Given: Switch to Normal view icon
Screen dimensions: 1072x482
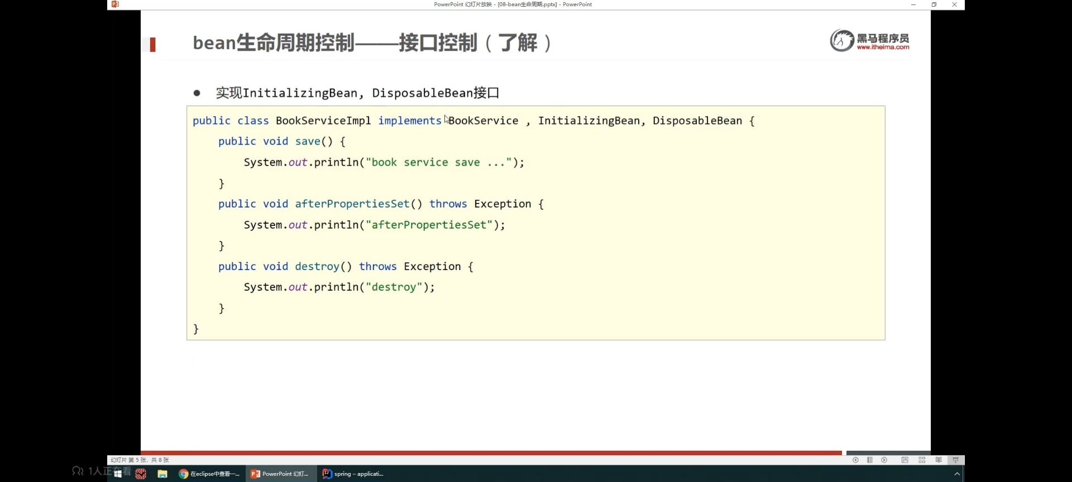Looking at the screenshot, I should click(905, 460).
